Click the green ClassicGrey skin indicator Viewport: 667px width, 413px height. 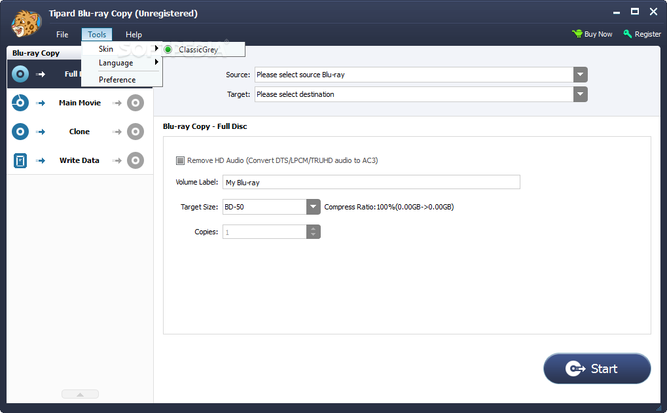click(168, 49)
